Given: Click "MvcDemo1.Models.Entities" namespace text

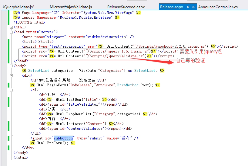Looking at the screenshot, I should point(85,18).
